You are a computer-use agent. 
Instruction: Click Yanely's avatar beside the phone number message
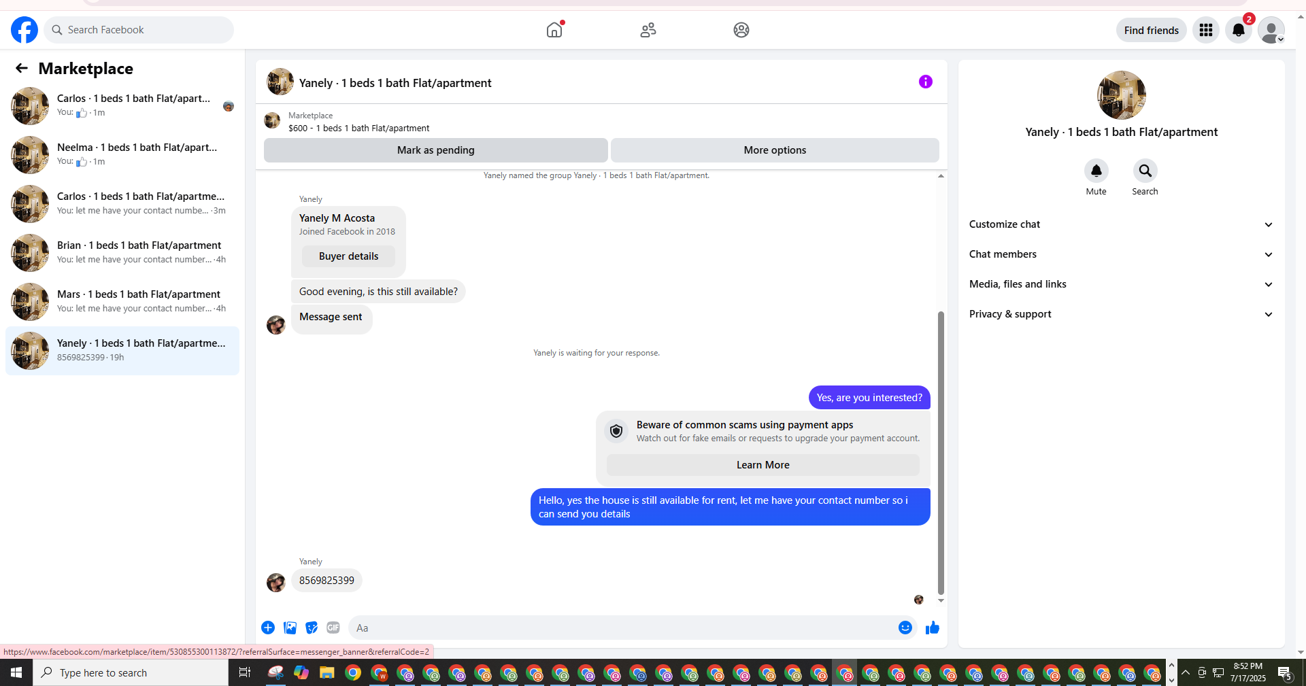point(276,583)
